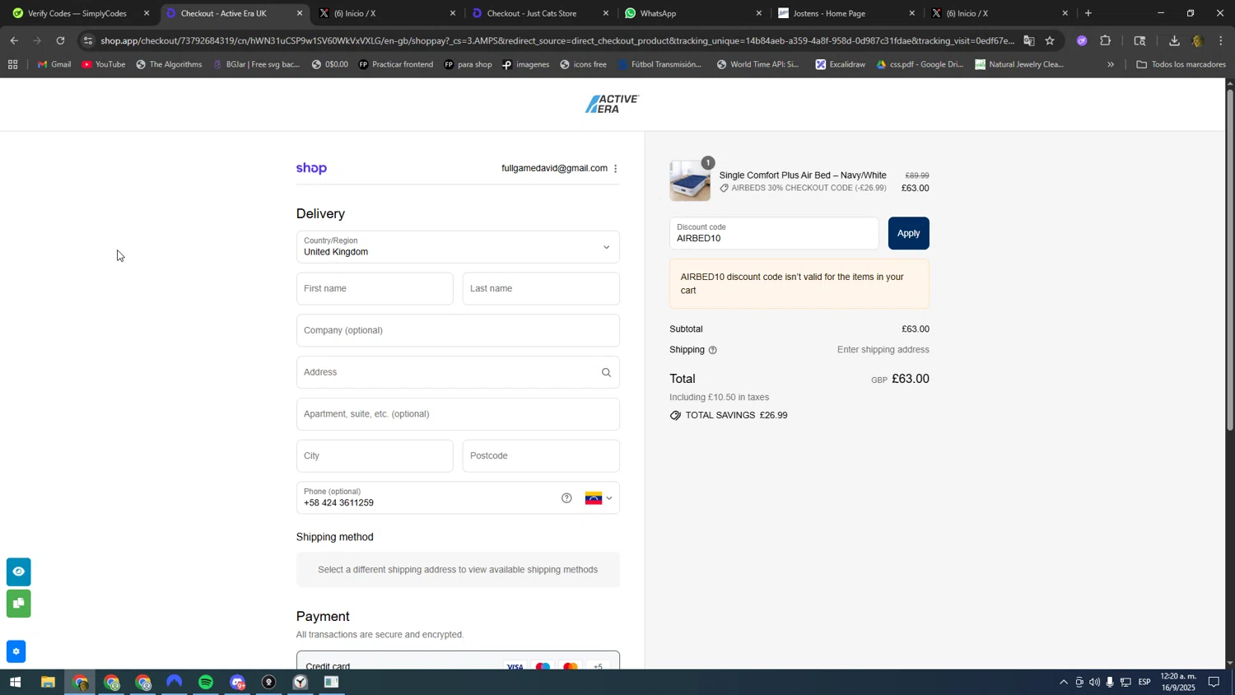
Task: Apply the AIRBED10 discount code
Action: coord(908,233)
